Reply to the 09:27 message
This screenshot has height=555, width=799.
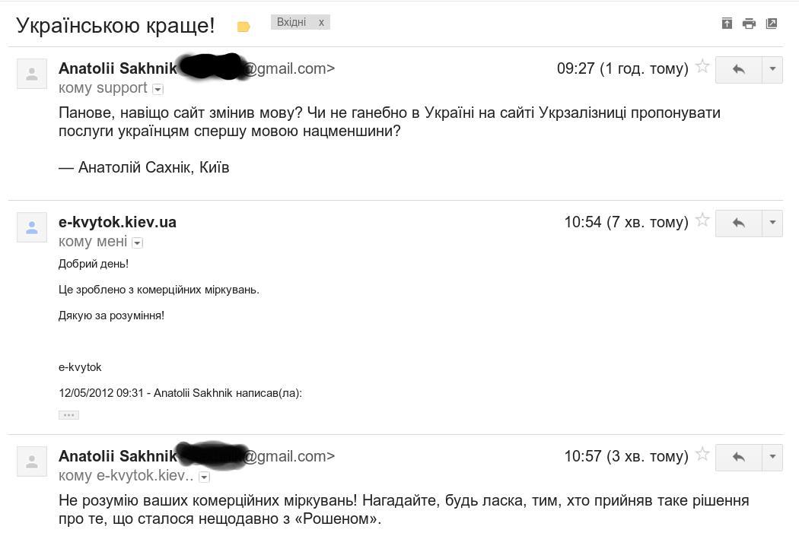(738, 69)
